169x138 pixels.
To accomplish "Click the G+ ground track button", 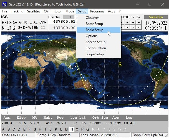I will [x=15, y=28].
